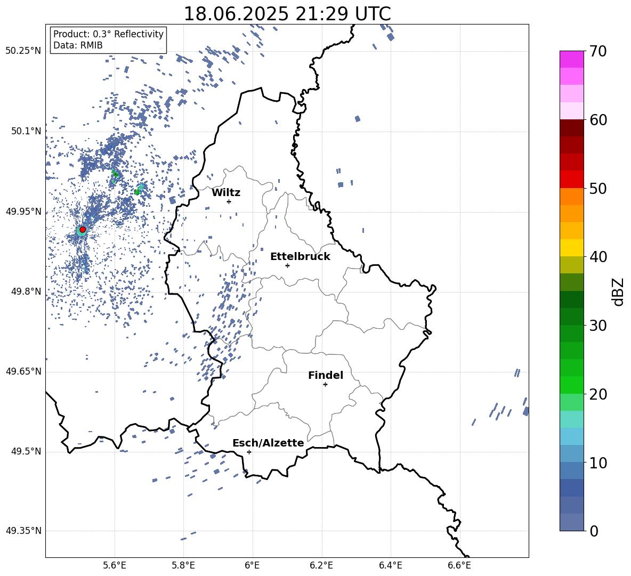
Task: Click the 49.65°N latitude label
Action: tap(23, 371)
